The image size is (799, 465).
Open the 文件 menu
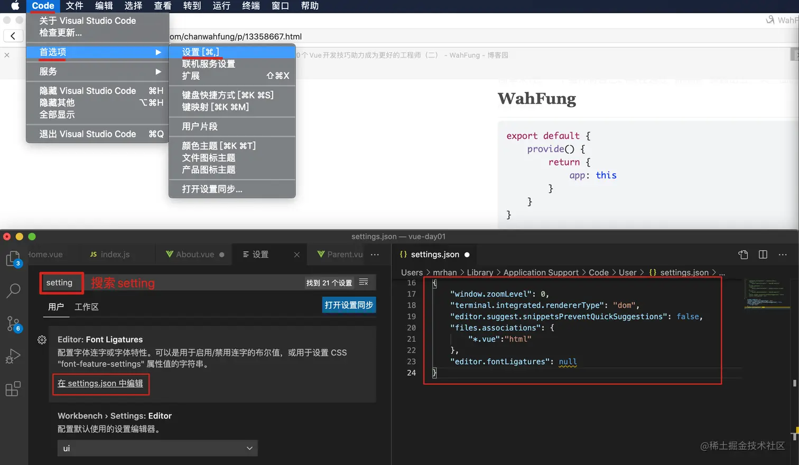click(x=75, y=6)
